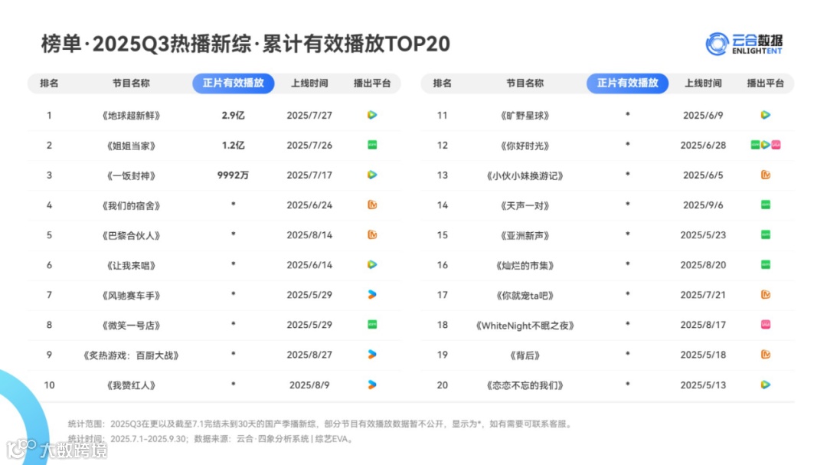Click the platform icon for 《炙热游戏：百厨大战》
This screenshot has width=827, height=465.
[372, 355]
